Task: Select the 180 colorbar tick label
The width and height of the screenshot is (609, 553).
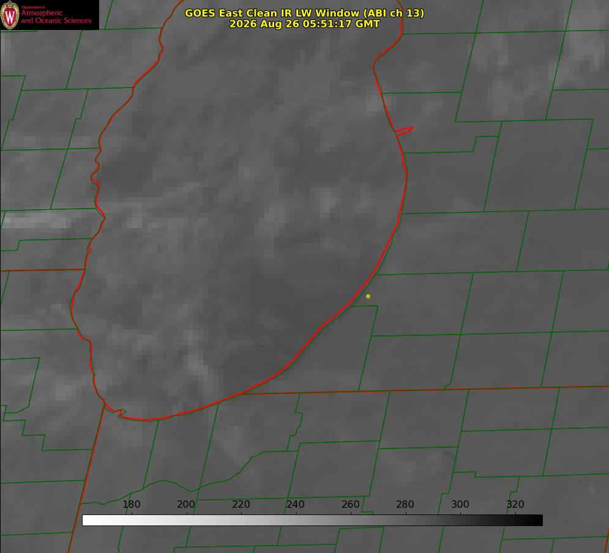Action: click(131, 504)
